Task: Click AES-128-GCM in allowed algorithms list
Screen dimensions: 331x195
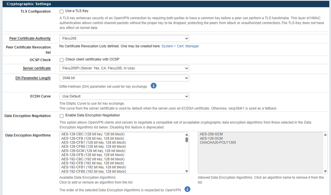Action: tap(211, 138)
